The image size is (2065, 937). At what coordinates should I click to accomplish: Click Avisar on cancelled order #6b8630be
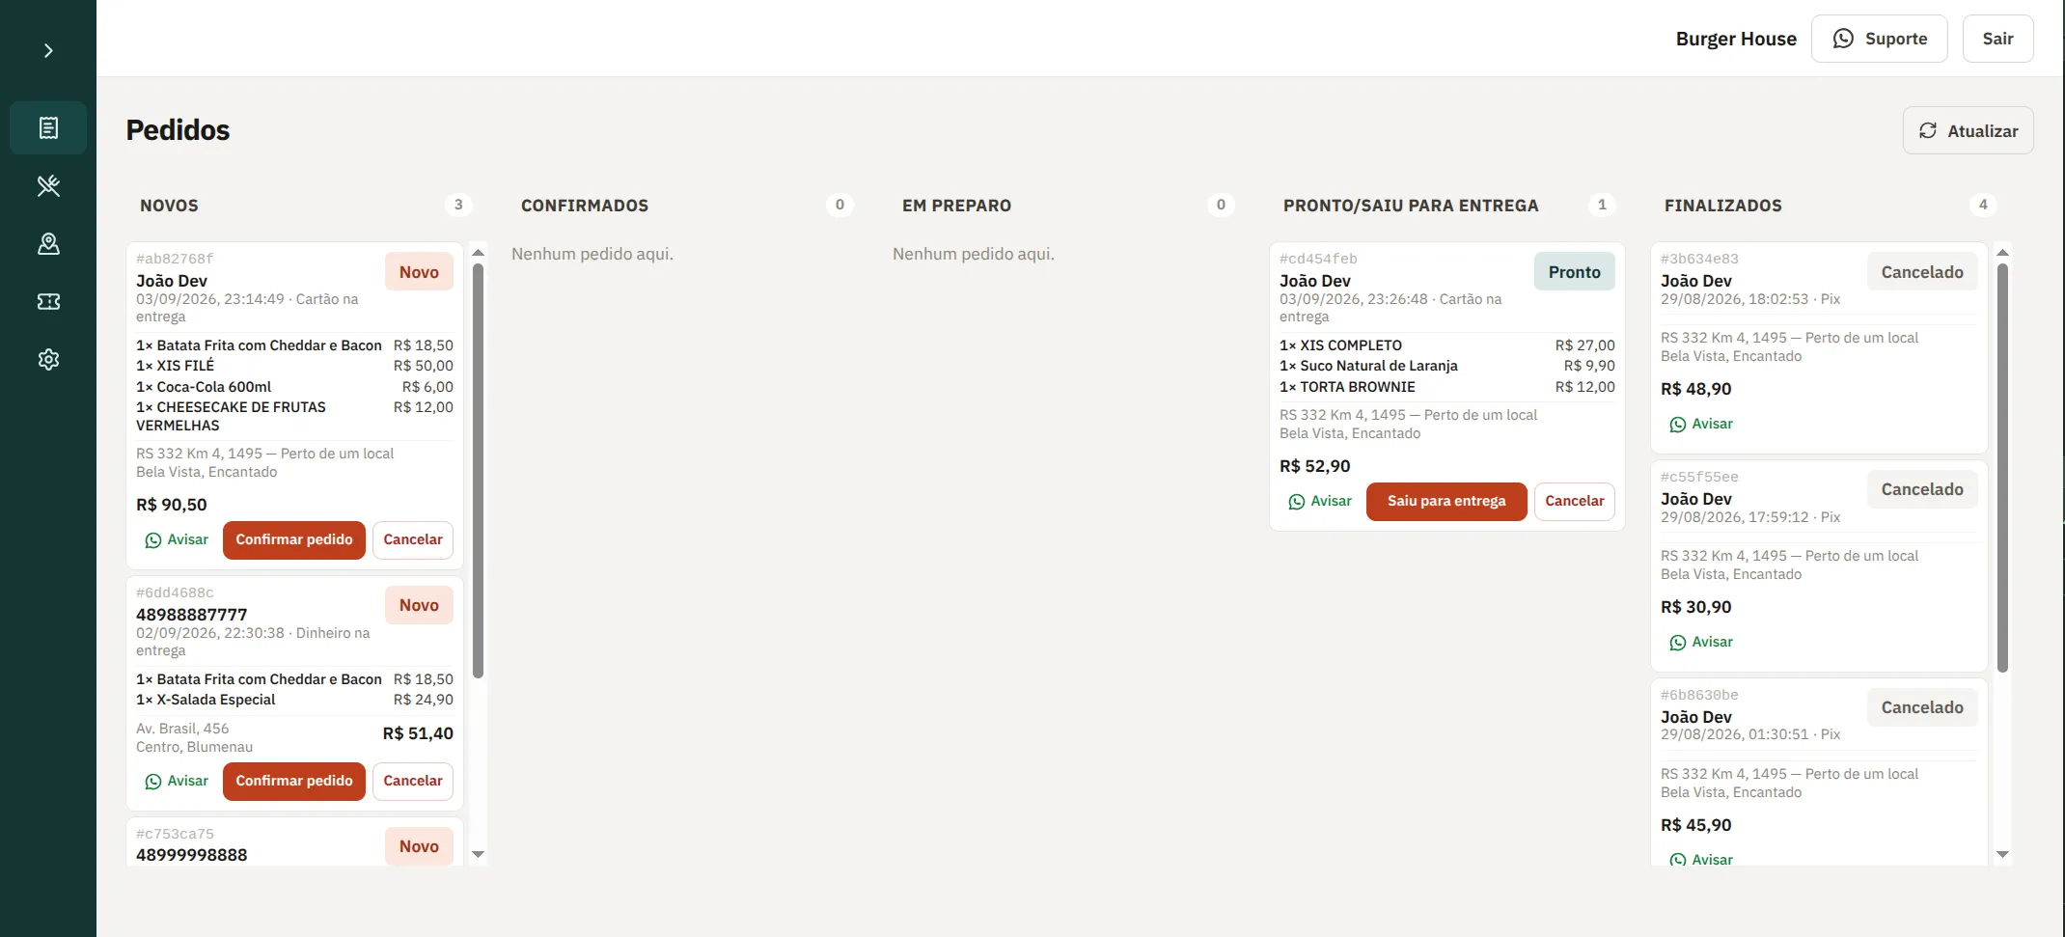tap(1701, 859)
